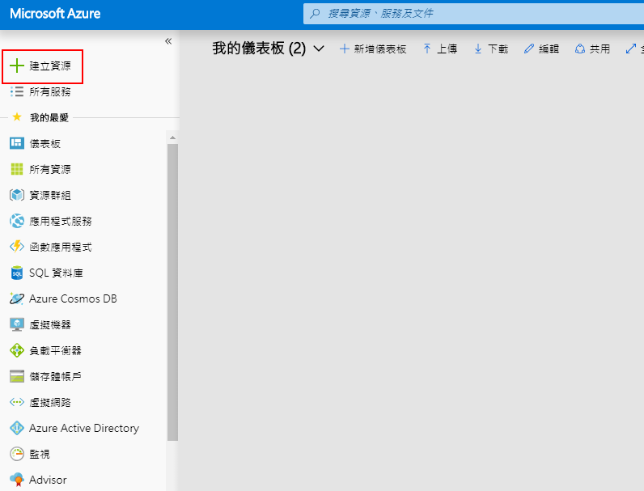Click the Azure Cosmos DB planet icon
The width and height of the screenshot is (644, 491).
17,298
